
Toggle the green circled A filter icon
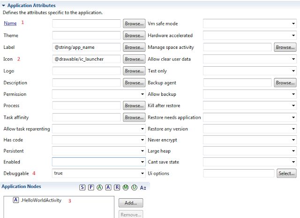tap(99, 187)
